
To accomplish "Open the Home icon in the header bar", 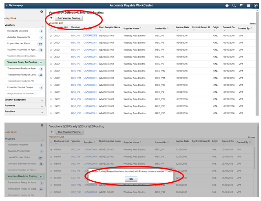I will (x=227, y=6).
